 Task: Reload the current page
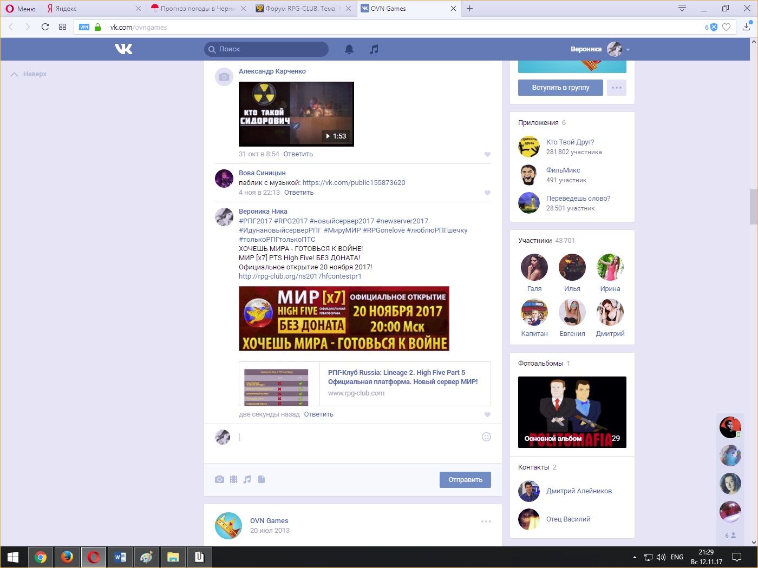(x=45, y=27)
